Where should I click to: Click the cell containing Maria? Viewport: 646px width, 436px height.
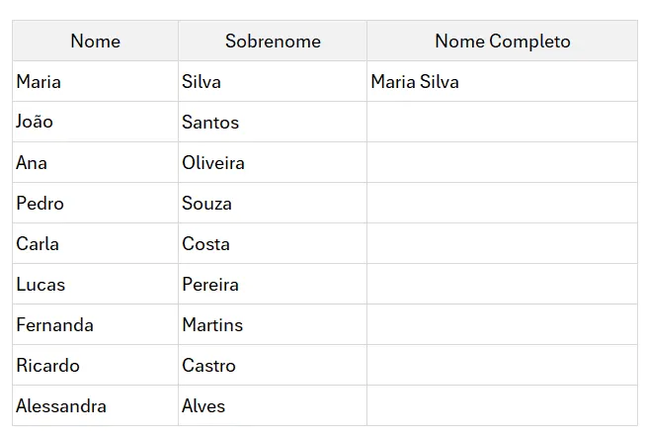coord(95,81)
